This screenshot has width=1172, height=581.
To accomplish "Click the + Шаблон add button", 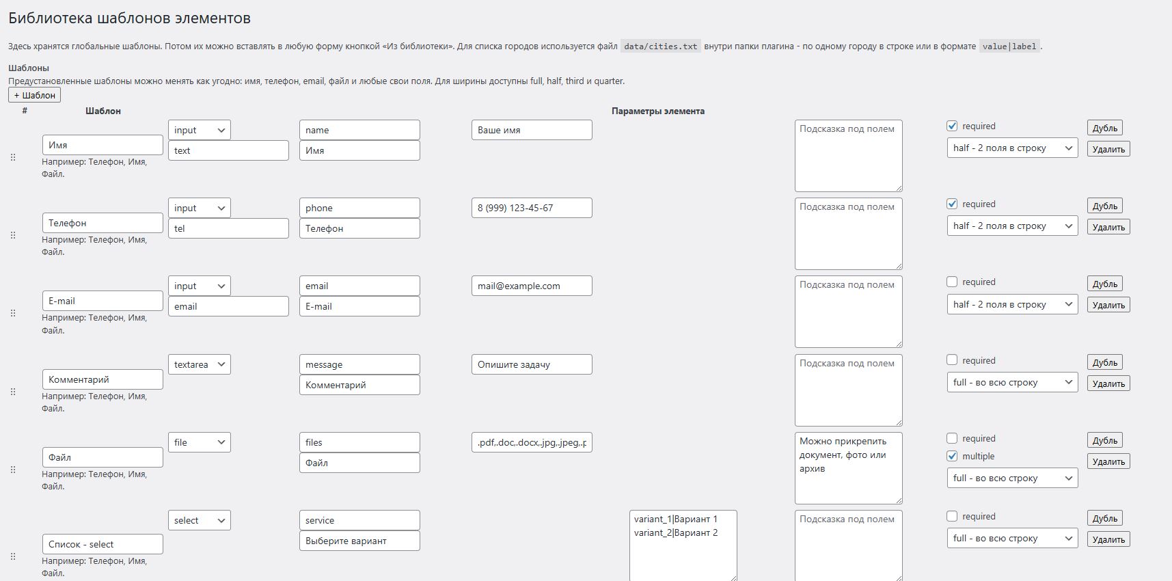I will (x=34, y=95).
